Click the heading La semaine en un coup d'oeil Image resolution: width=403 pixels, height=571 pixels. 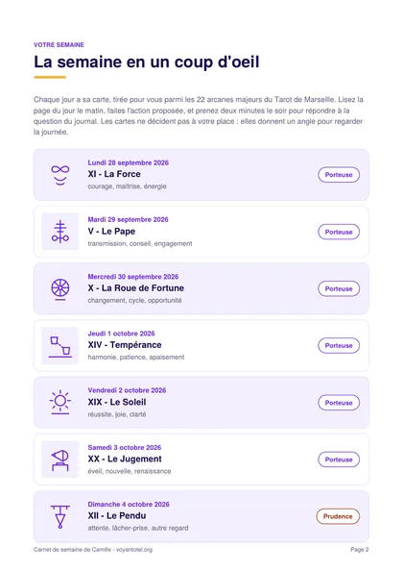[147, 62]
